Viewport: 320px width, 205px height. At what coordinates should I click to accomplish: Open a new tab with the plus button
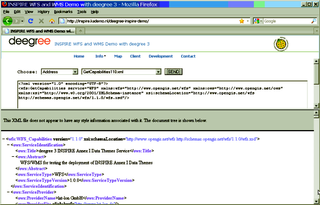point(81,31)
